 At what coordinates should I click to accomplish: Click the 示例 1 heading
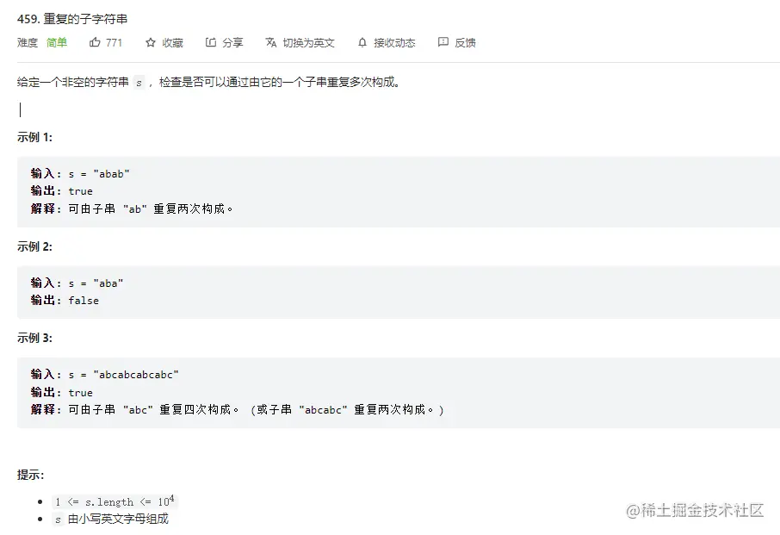(34, 137)
